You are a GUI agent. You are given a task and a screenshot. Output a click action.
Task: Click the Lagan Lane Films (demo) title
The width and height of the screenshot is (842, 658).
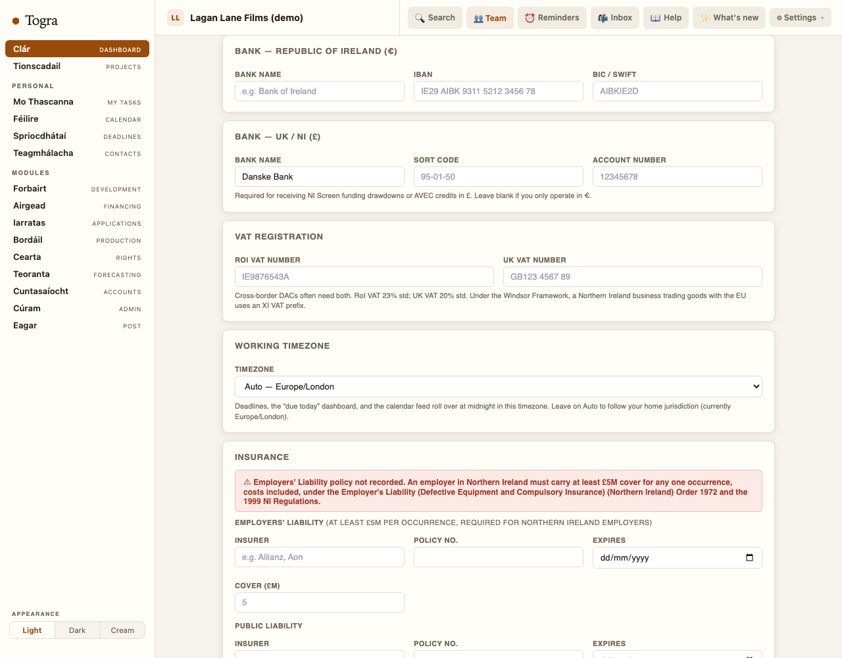tap(247, 18)
